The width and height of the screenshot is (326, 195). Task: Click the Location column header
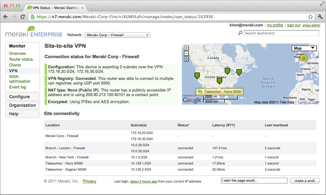click(53, 125)
